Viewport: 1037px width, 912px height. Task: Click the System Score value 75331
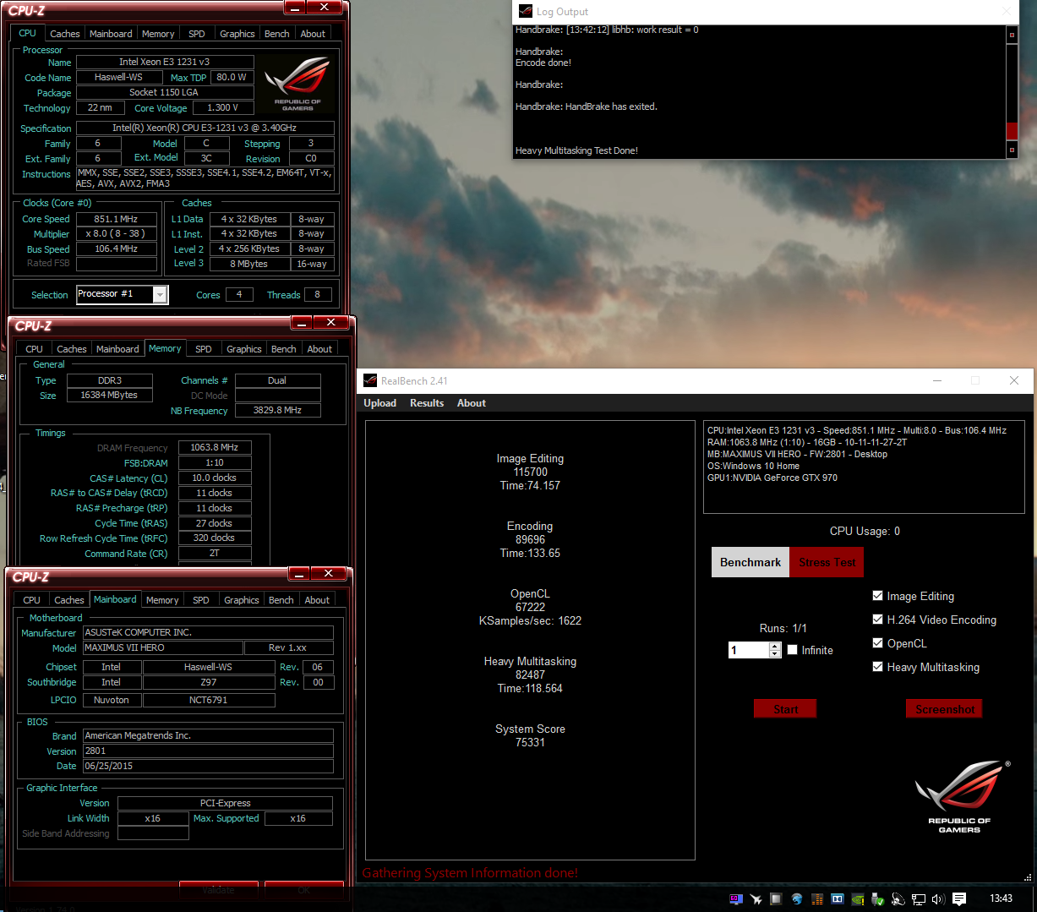pyautogui.click(x=530, y=742)
